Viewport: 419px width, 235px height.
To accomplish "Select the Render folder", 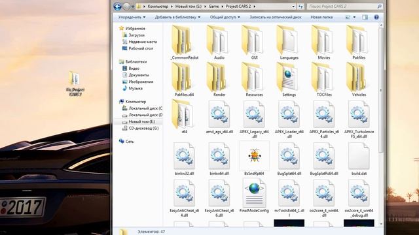I will tap(219, 80).
